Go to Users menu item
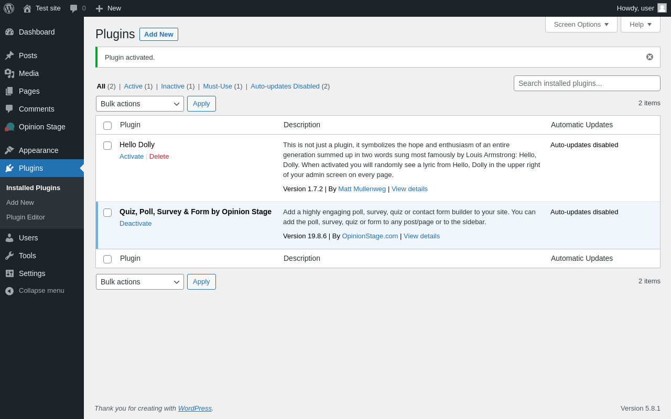671x419 pixels. click(x=42, y=238)
